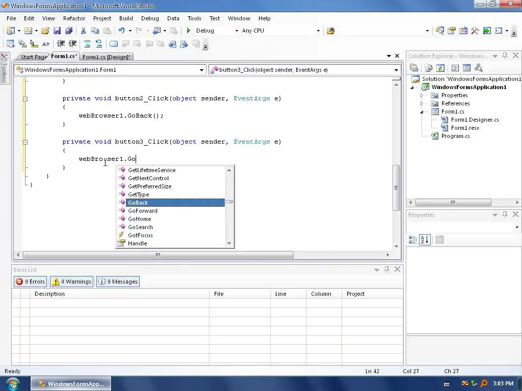Click the Solution Explorer horizontal scrollbar thumb
The image size is (522, 391).
453,202
